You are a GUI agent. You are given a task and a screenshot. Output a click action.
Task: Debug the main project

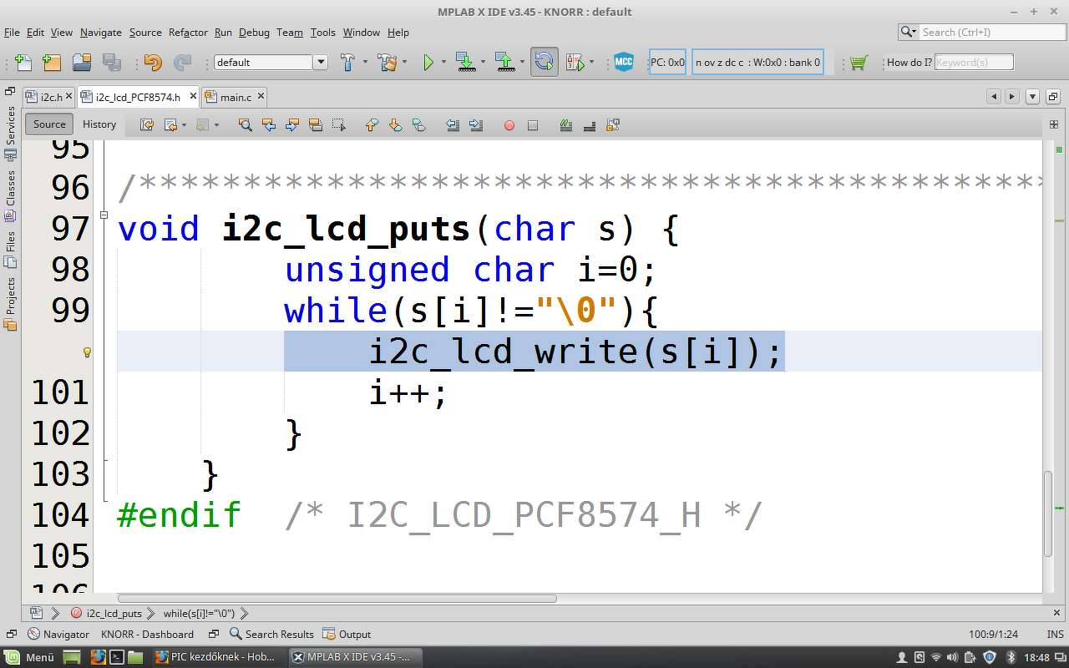(575, 62)
